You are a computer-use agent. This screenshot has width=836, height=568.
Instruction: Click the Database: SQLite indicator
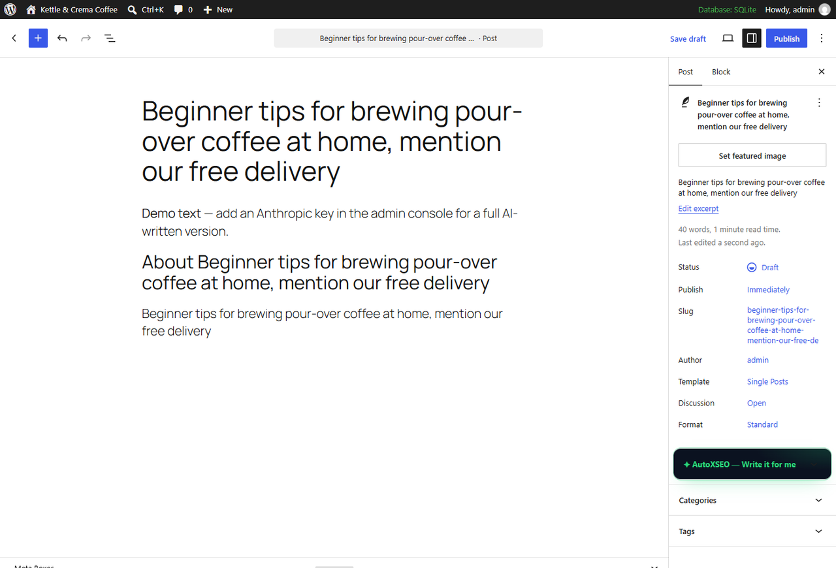click(727, 10)
